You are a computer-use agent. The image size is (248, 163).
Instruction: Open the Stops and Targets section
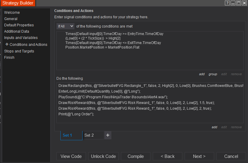coord(19,51)
